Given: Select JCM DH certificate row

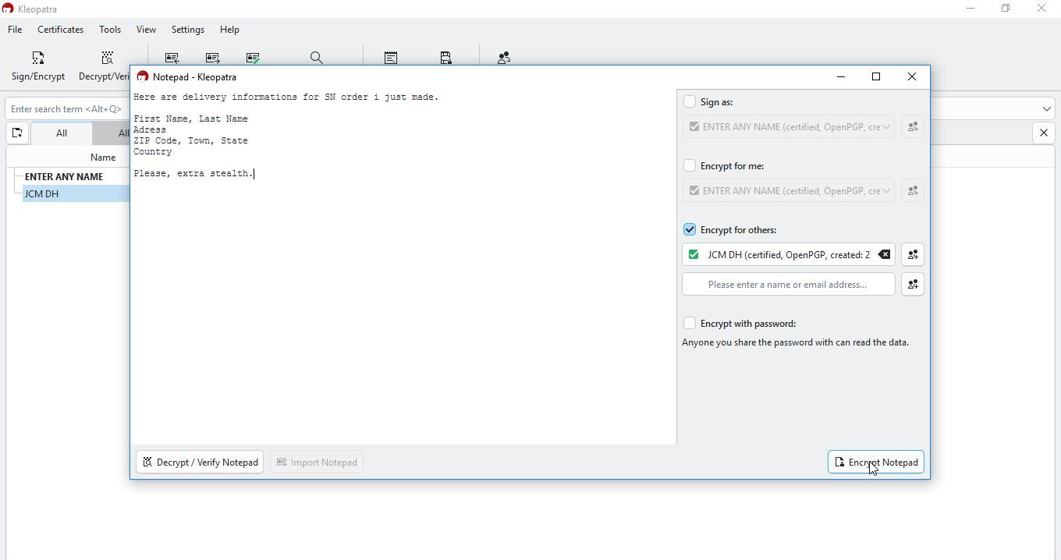Looking at the screenshot, I should 76,194.
